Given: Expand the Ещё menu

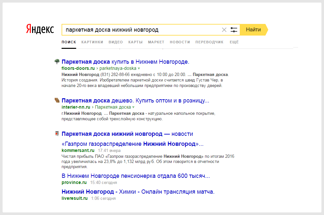Looking at the screenshot, I should [x=234, y=42].
